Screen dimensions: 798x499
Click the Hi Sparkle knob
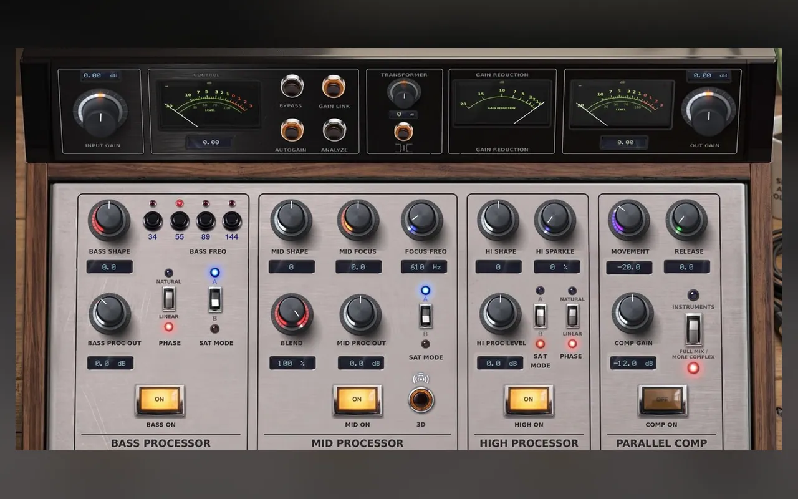coord(555,220)
